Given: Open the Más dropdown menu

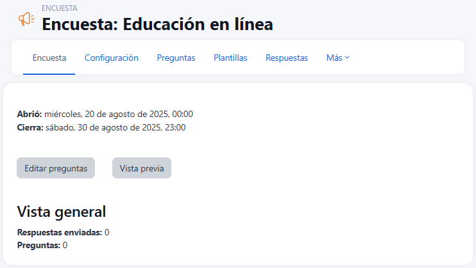Looking at the screenshot, I should (x=337, y=58).
